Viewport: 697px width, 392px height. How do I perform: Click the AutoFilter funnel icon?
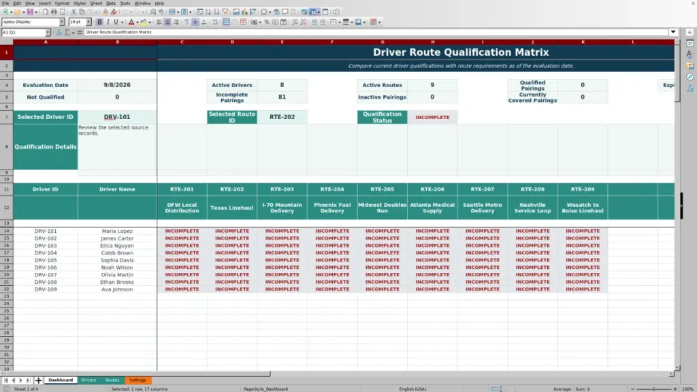225,12
